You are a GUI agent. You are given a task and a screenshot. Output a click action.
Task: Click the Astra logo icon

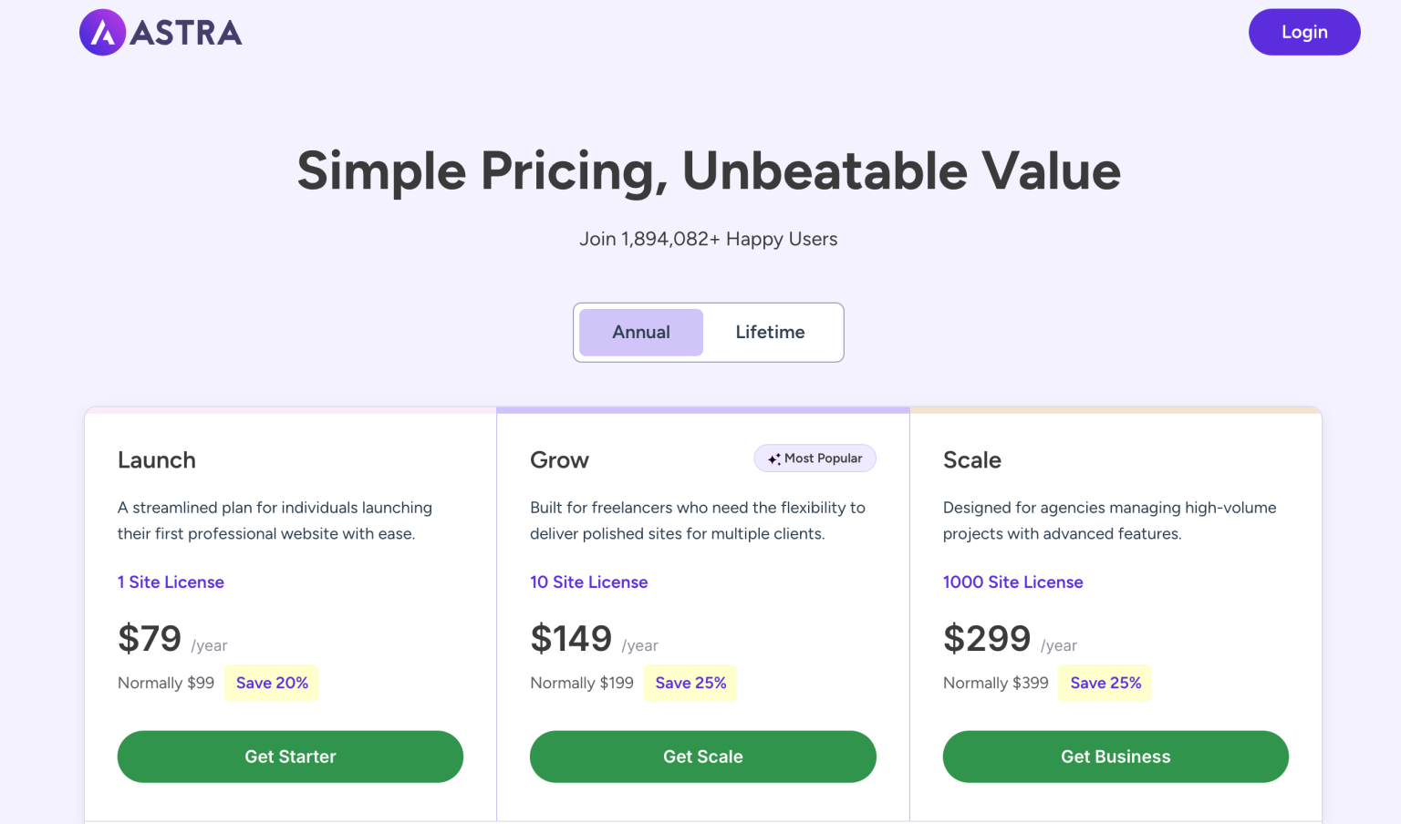click(x=102, y=33)
